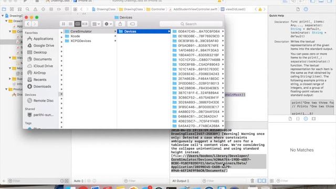Image resolution: width=336 pixels, height=189 pixels.
Task: Show the Object library circle icon
Action: tap(306, 119)
